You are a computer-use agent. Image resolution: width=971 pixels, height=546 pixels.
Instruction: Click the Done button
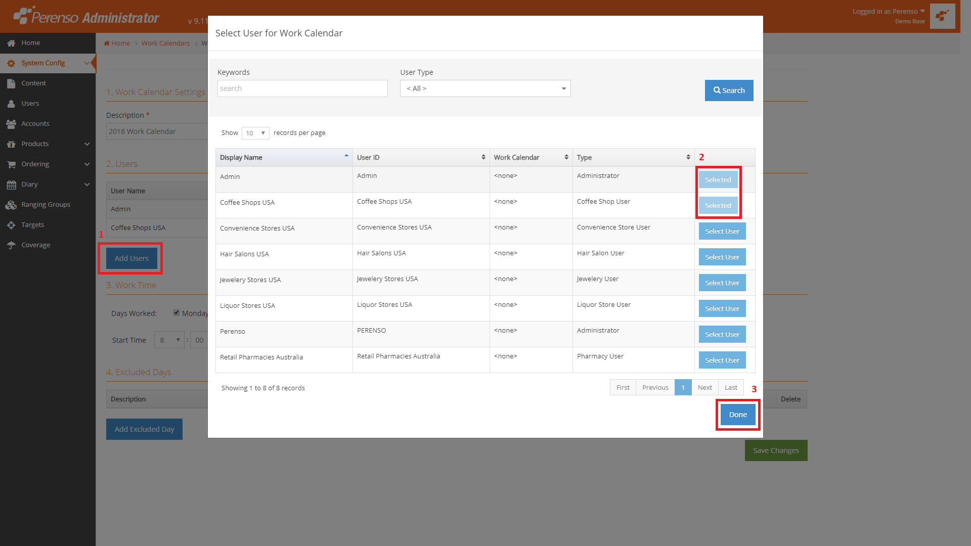tap(738, 415)
